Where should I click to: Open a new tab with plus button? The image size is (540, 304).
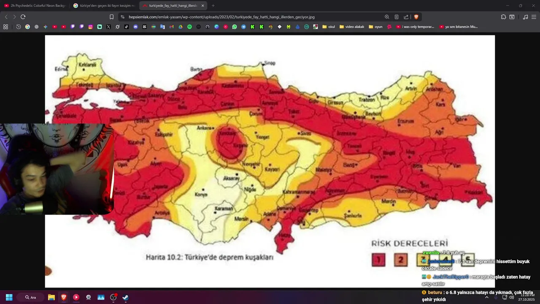(213, 5)
